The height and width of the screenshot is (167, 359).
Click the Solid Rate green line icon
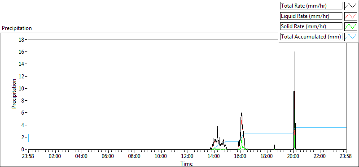pos(351,26)
